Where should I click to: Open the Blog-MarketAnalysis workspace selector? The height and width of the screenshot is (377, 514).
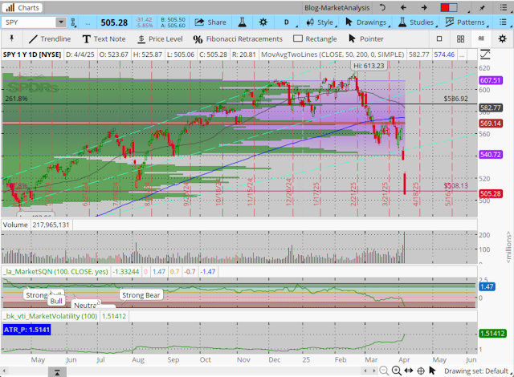click(337, 7)
